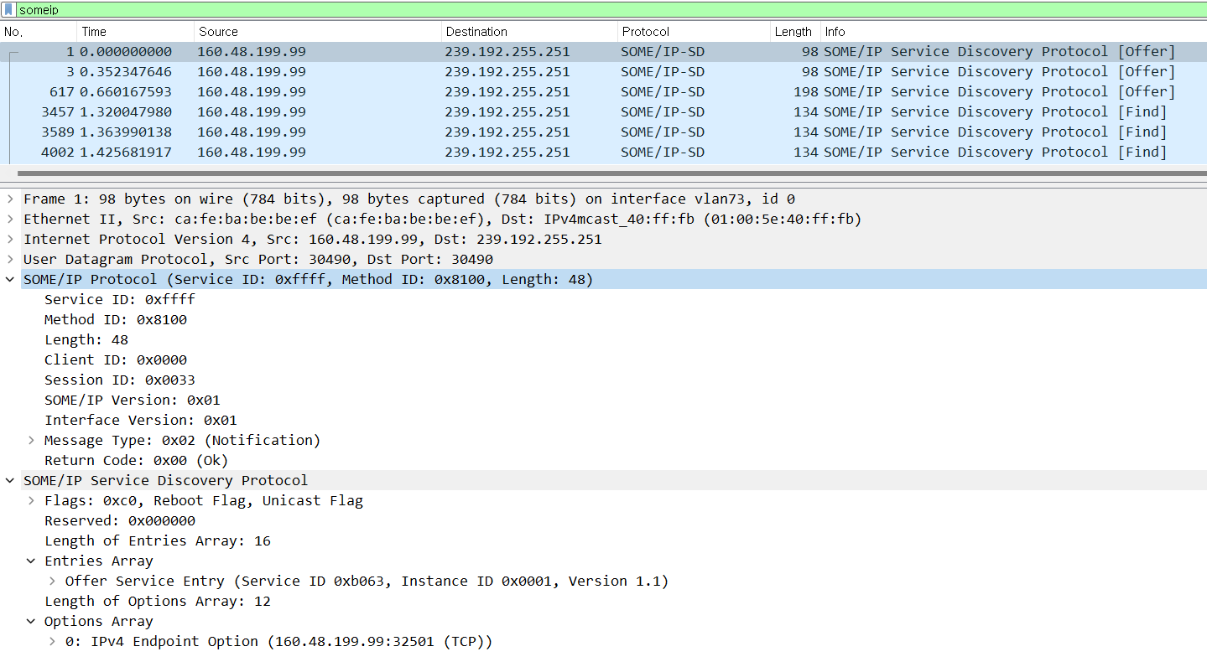Sort packets by the Protocol column

click(x=694, y=32)
